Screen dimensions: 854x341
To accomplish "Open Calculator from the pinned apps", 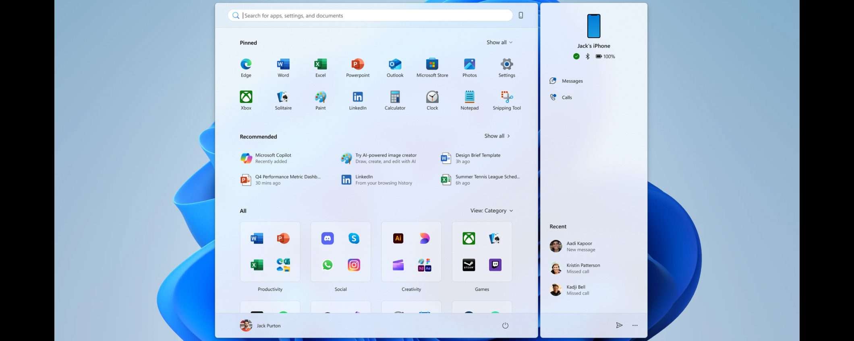I will (x=395, y=100).
